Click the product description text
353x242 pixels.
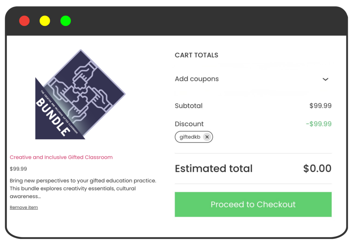pyautogui.click(x=83, y=188)
